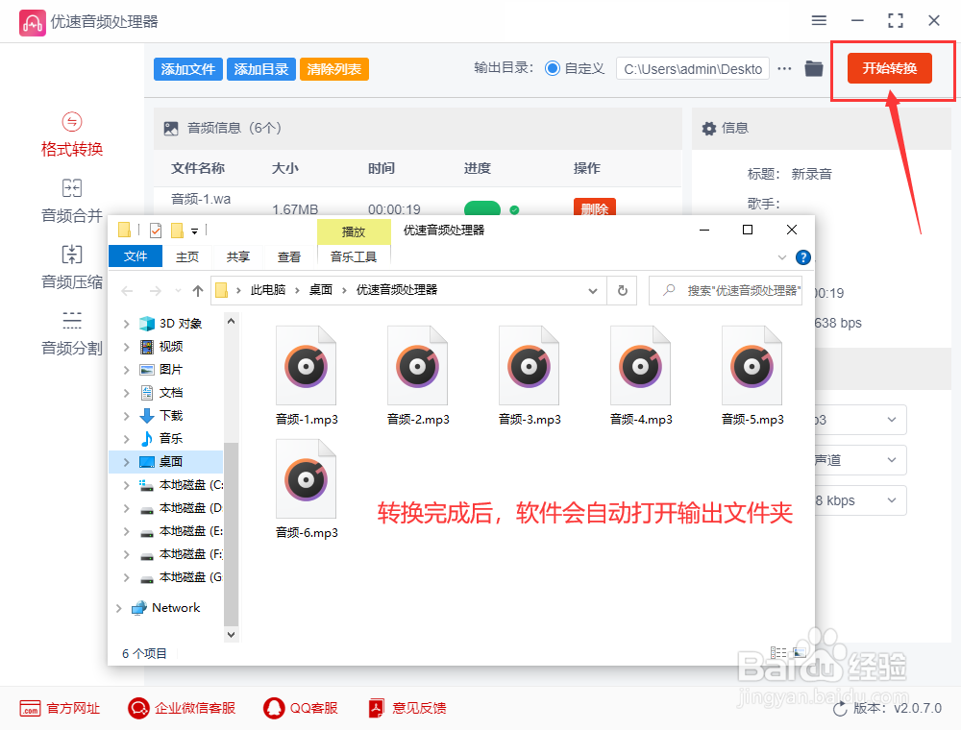Click 桌面 in the address breadcrumb
The width and height of the screenshot is (961, 730).
[321, 290]
